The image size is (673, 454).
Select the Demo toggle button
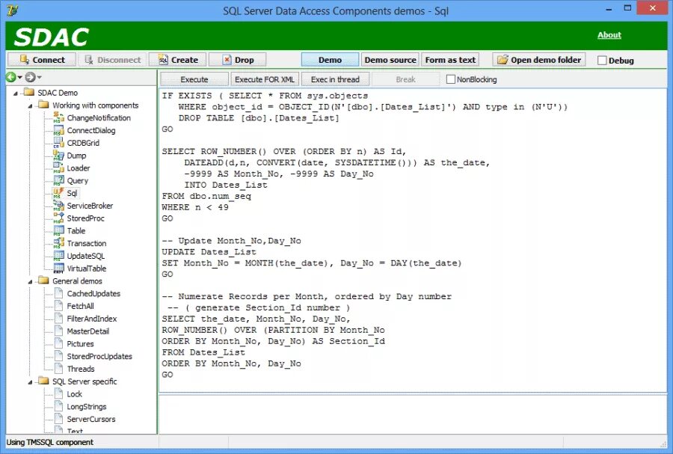330,60
